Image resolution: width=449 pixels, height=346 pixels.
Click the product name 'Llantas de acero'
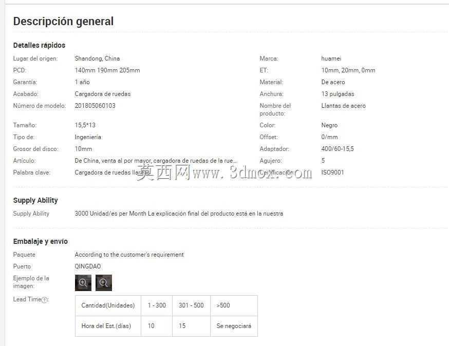click(343, 106)
